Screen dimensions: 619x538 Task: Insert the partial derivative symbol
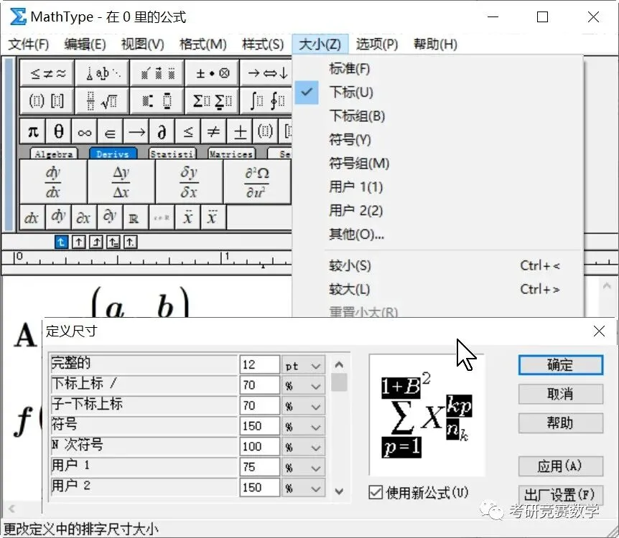click(x=162, y=131)
